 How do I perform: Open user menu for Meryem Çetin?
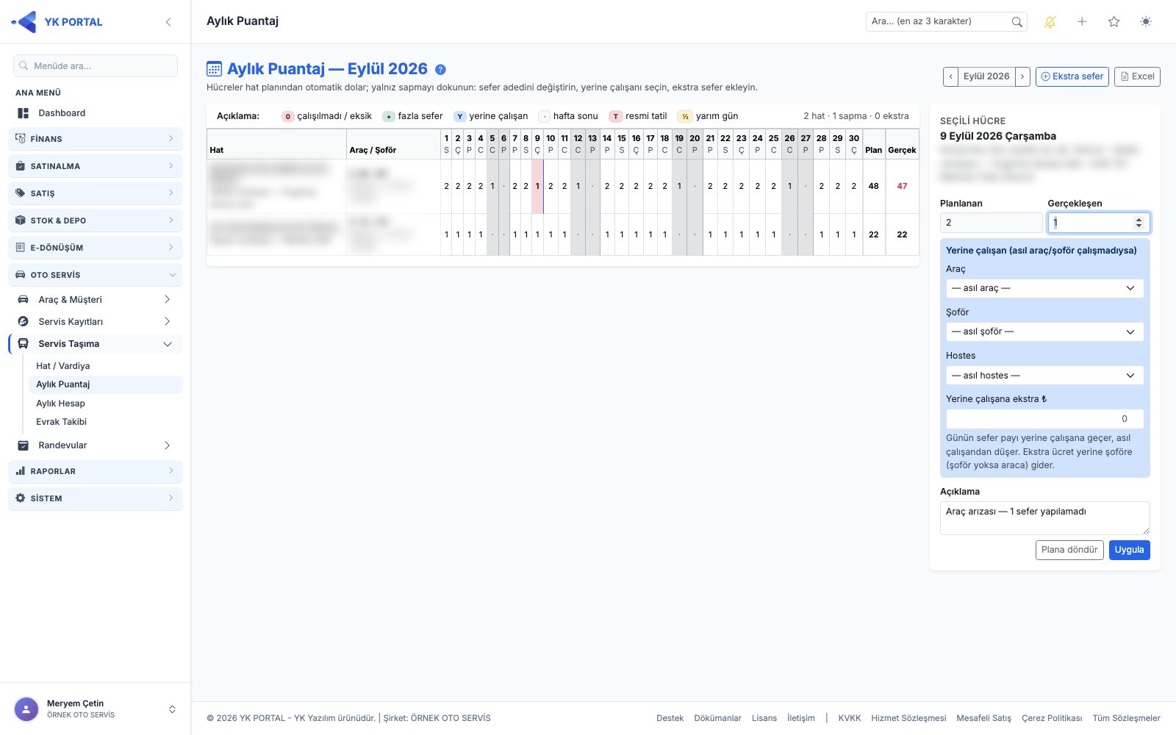[96, 709]
